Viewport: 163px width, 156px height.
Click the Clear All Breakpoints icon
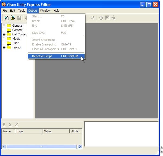click(x=113, y=18)
